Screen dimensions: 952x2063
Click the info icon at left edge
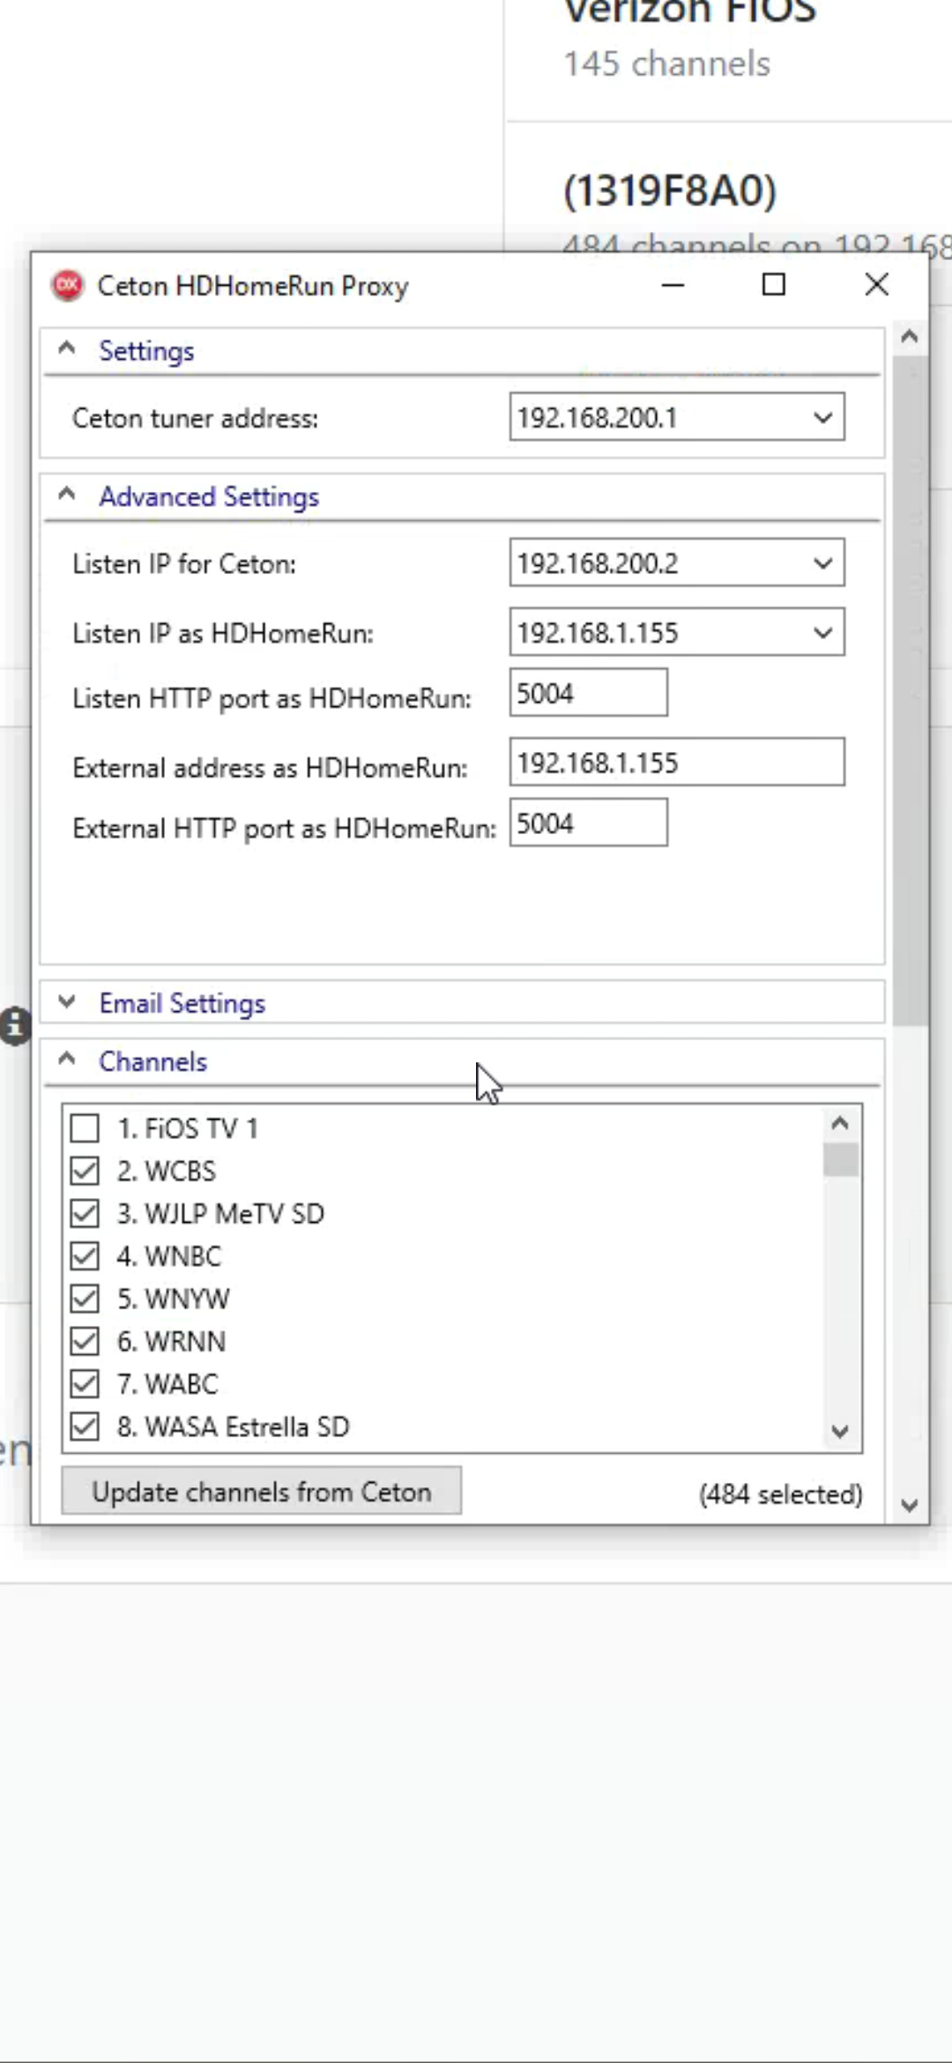click(14, 1026)
